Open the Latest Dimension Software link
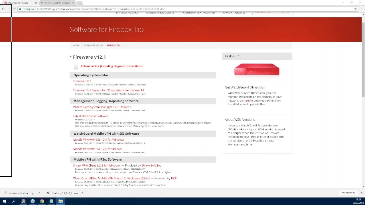 click(x=91, y=116)
